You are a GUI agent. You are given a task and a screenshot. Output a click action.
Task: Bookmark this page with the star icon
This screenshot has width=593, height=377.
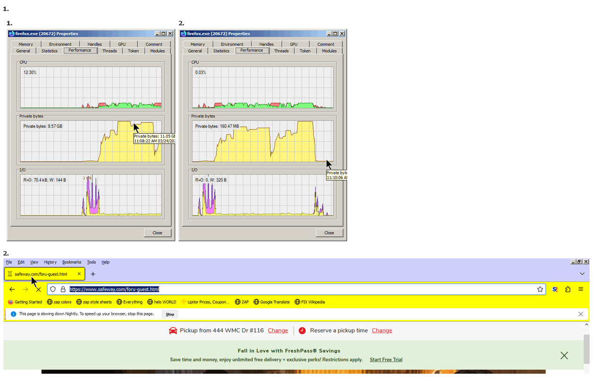click(x=540, y=289)
